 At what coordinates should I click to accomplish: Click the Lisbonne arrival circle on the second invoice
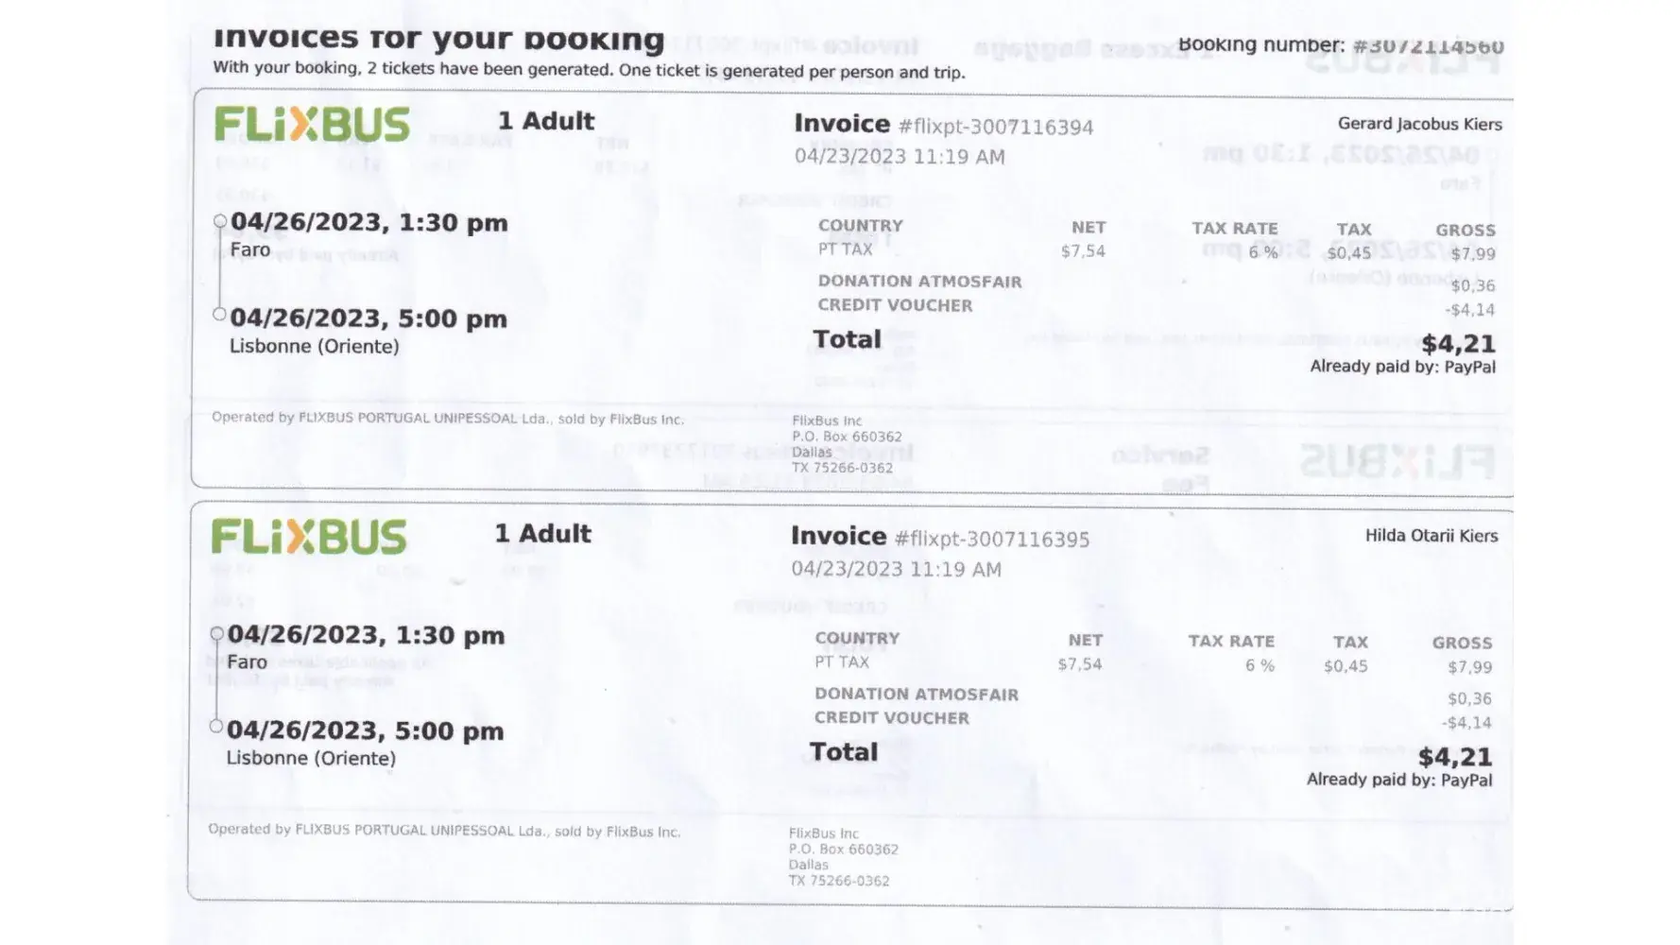click(216, 726)
